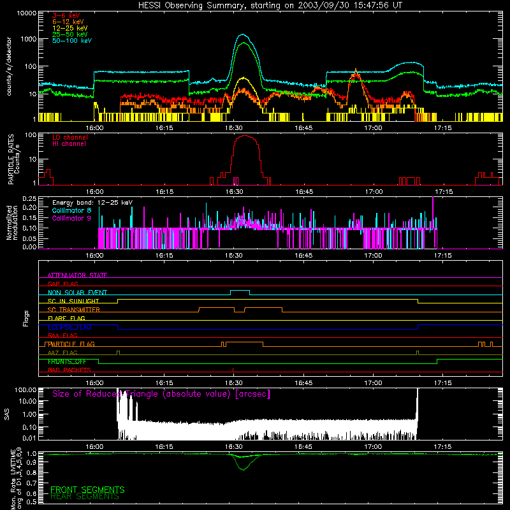Click the HESSI Observing Summary title
The width and height of the screenshot is (510, 510).
(270, 6)
